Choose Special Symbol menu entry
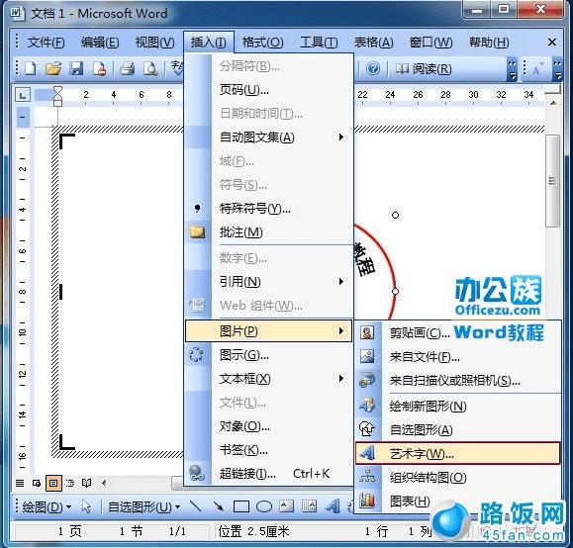 point(268,209)
